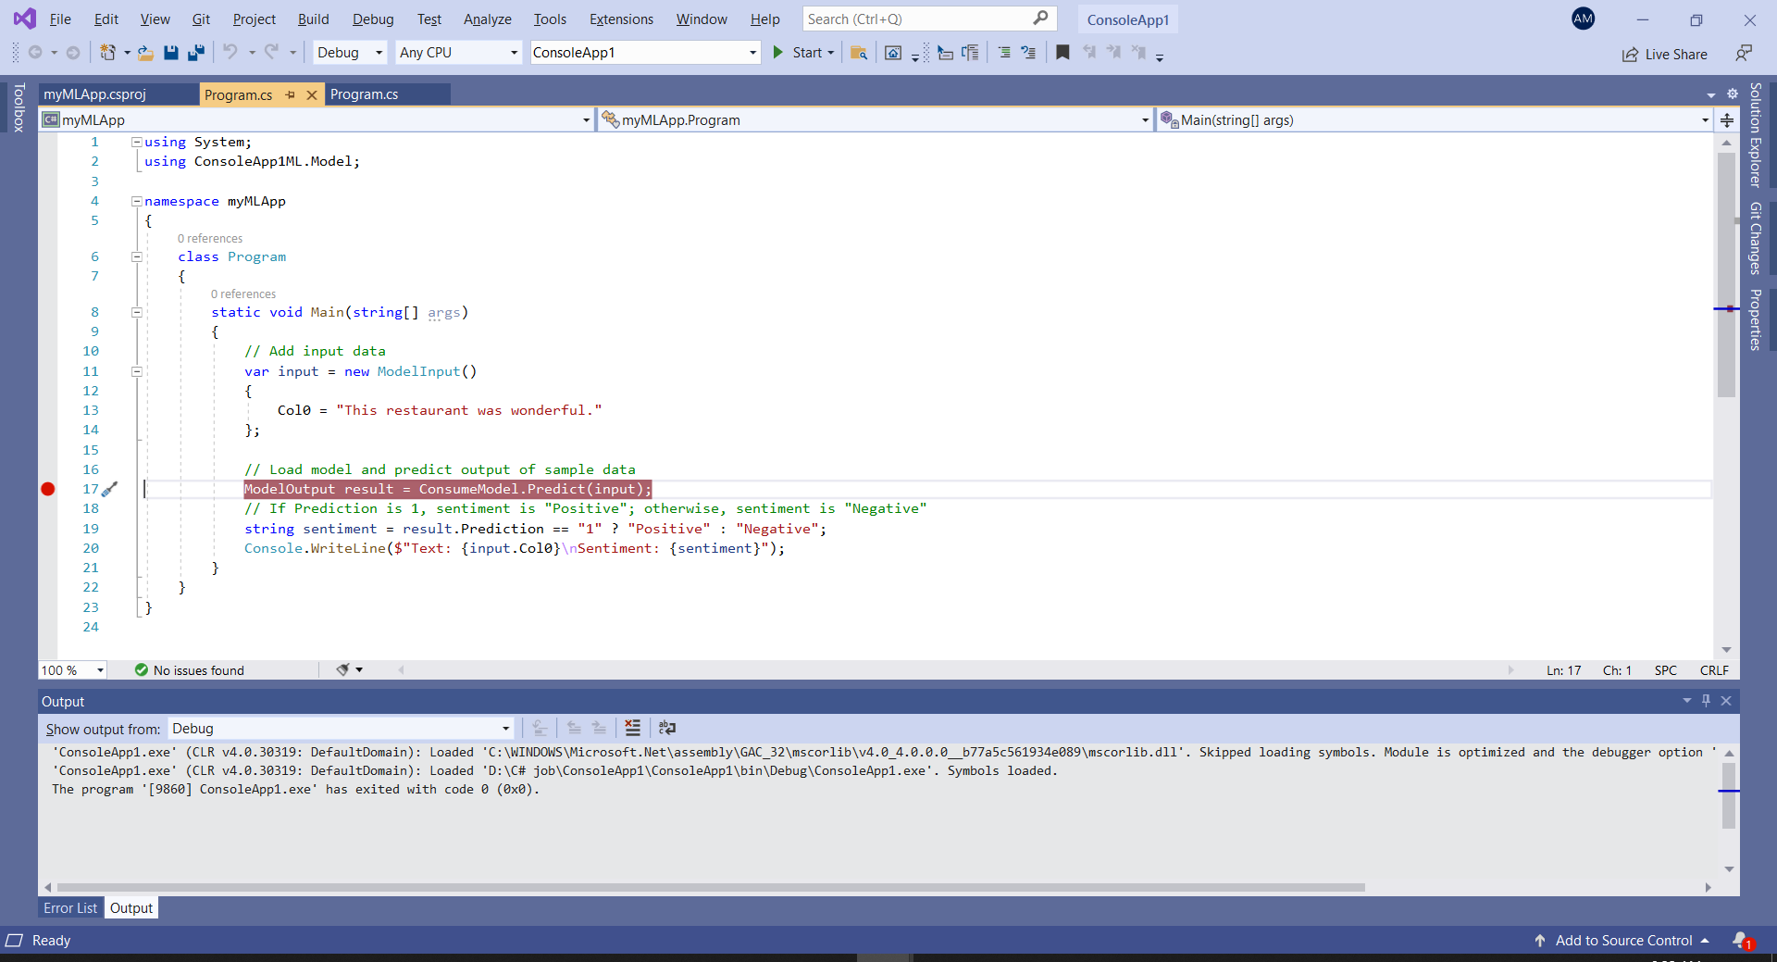The height and width of the screenshot is (962, 1777).
Task: Click the Undo icon in the toolbar
Action: (x=231, y=53)
